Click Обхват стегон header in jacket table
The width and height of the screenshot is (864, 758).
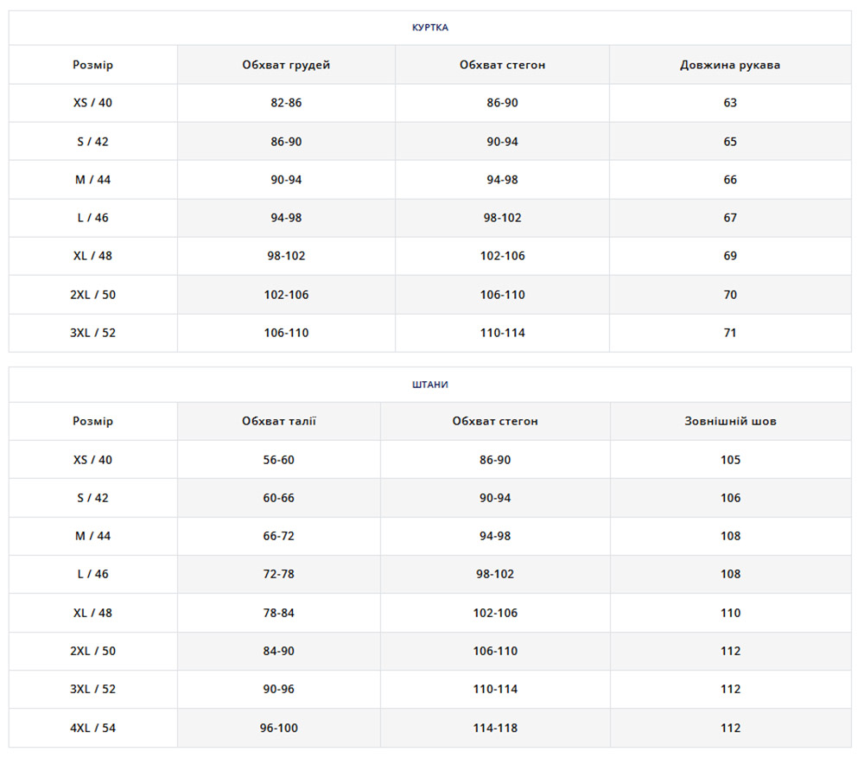[x=502, y=65]
